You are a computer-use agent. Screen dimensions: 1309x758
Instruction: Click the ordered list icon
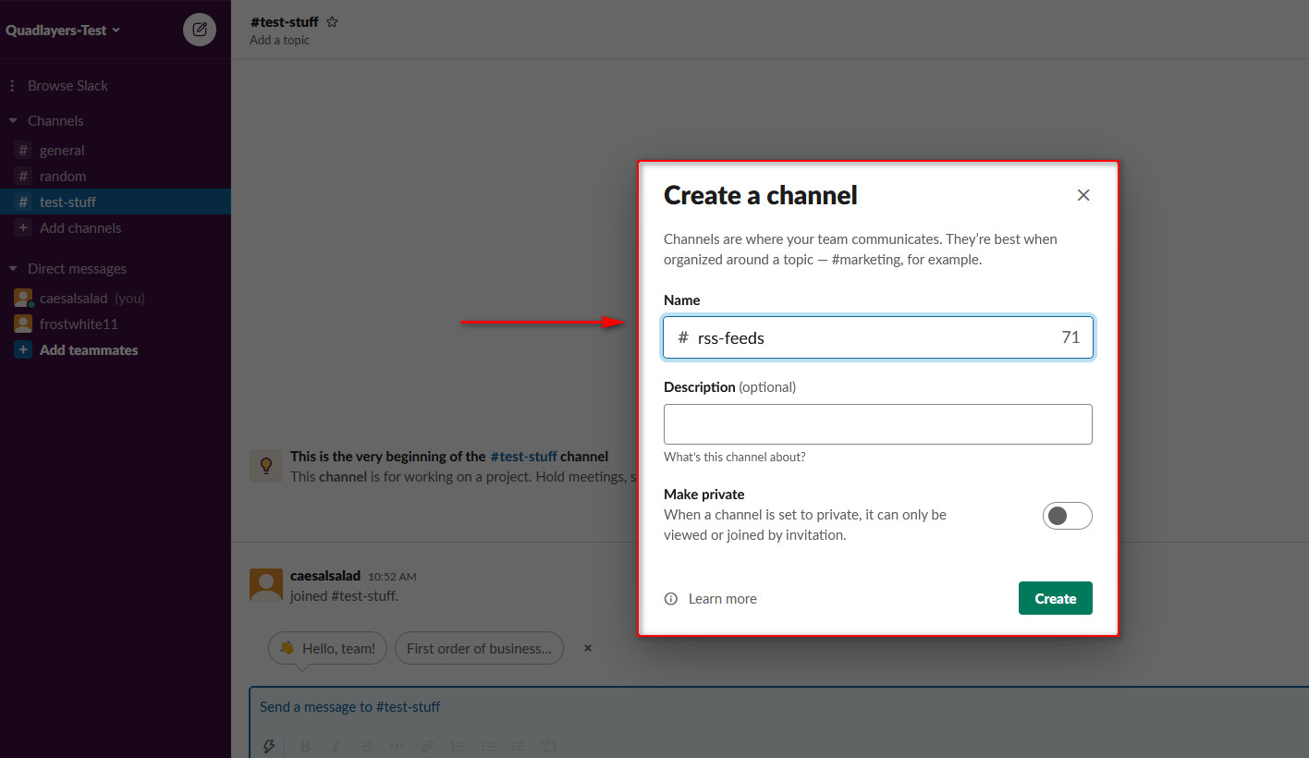458,746
